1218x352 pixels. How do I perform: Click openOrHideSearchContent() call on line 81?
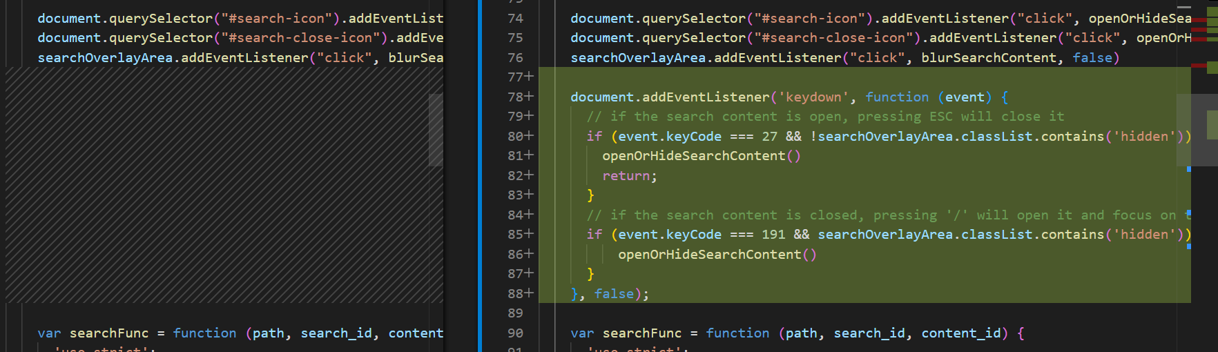coord(702,156)
